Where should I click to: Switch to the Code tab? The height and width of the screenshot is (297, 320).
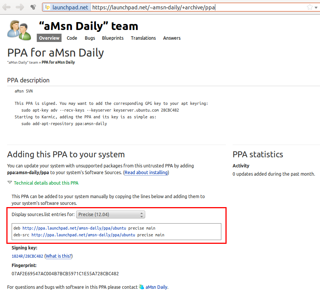[72, 38]
